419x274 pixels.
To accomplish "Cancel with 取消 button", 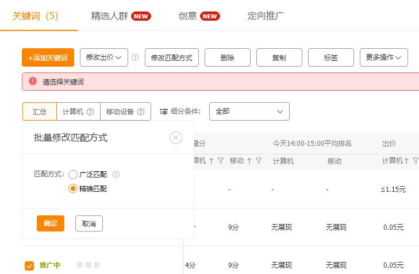I will click(89, 223).
